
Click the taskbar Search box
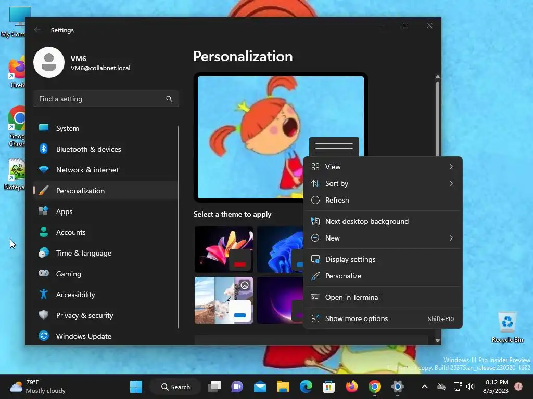coord(175,387)
